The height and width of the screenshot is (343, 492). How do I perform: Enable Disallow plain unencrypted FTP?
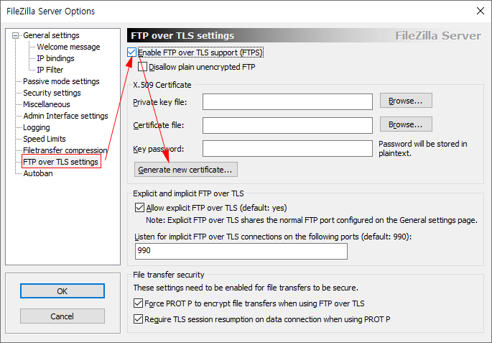coord(143,67)
